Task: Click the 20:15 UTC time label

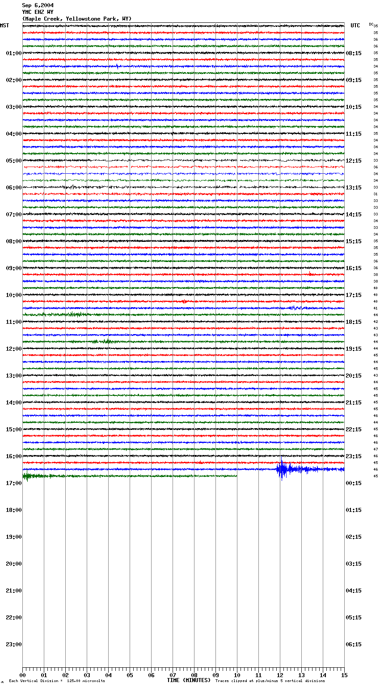Action: [354, 376]
